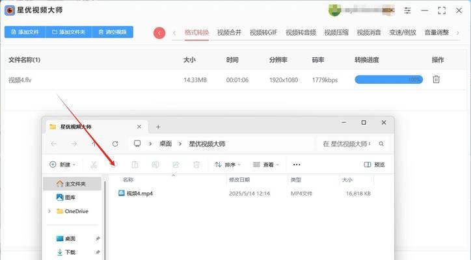Sort by the 名称 column header
Image resolution: width=471 pixels, height=260 pixels.
[x=128, y=179]
